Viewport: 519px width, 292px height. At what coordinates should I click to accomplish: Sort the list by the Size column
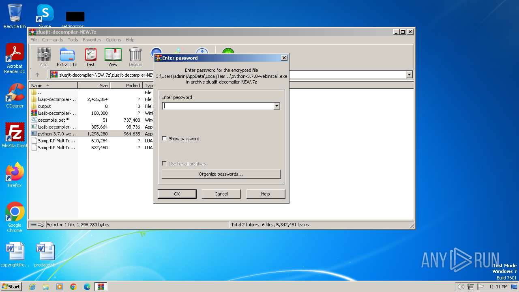(x=94, y=86)
